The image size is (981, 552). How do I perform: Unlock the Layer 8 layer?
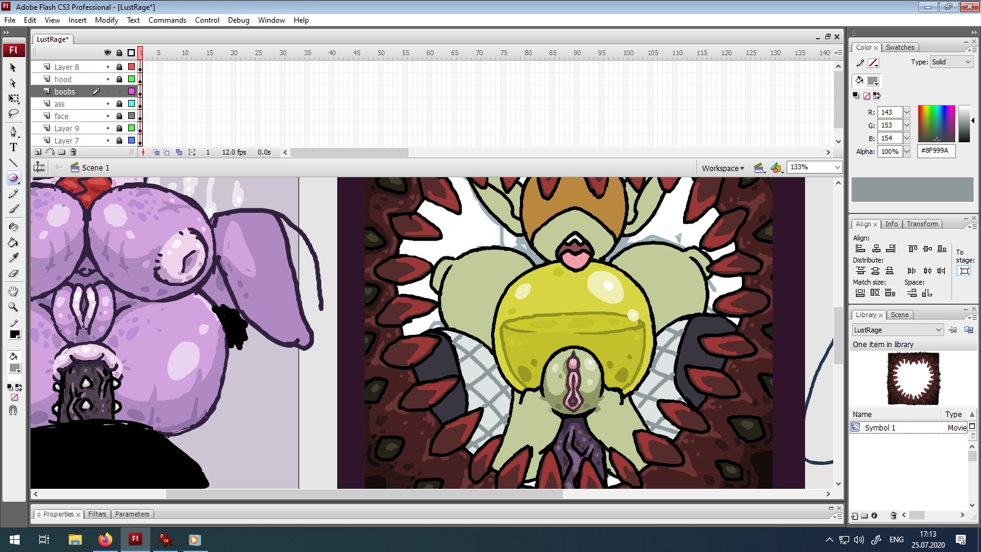click(x=119, y=67)
